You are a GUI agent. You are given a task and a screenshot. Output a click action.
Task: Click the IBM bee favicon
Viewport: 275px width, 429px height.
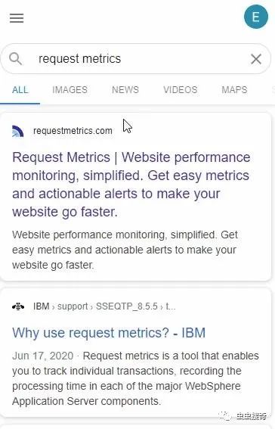click(x=18, y=306)
